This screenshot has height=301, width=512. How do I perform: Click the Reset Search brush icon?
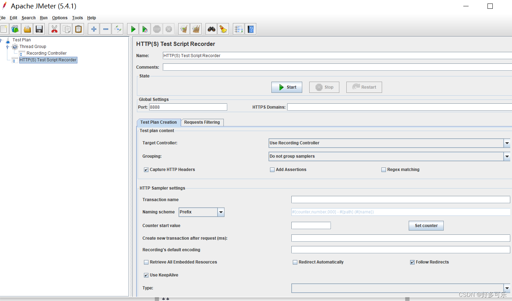tap(223, 29)
